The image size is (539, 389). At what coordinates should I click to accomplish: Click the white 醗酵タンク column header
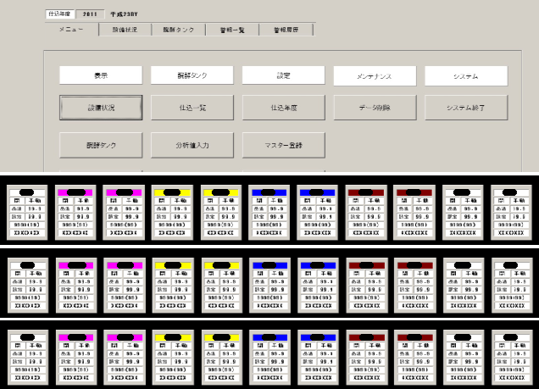[x=192, y=75]
